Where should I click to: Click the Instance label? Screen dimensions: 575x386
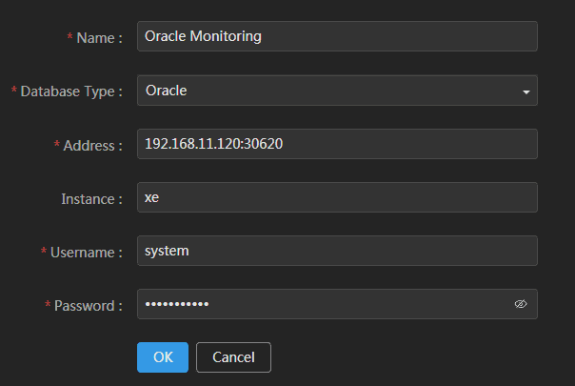(x=91, y=199)
